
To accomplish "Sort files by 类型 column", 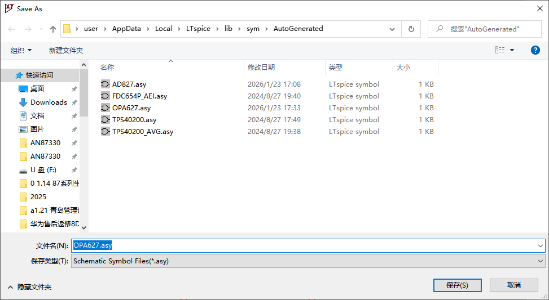I will (x=335, y=68).
